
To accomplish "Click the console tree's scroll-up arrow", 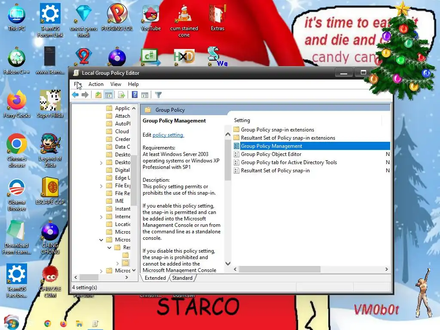I will pyautogui.click(x=134, y=108).
